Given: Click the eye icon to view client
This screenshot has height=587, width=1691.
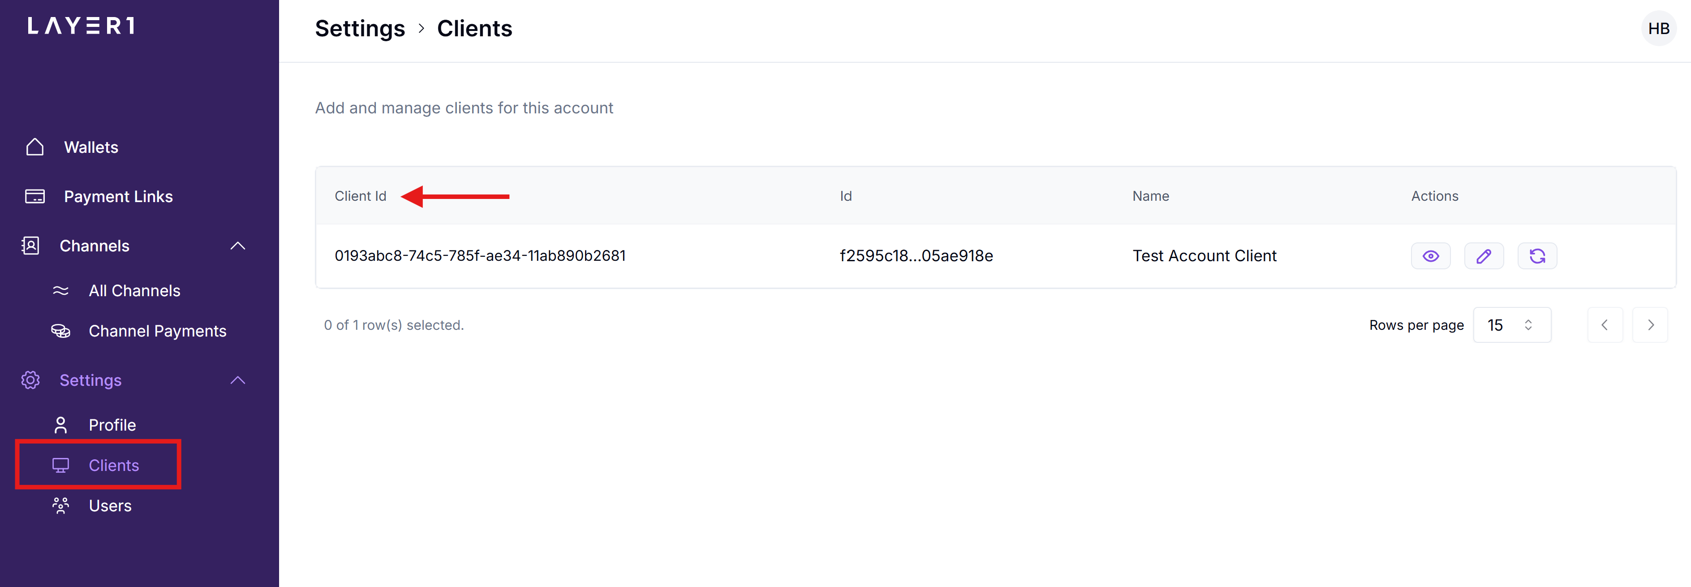Looking at the screenshot, I should point(1430,256).
